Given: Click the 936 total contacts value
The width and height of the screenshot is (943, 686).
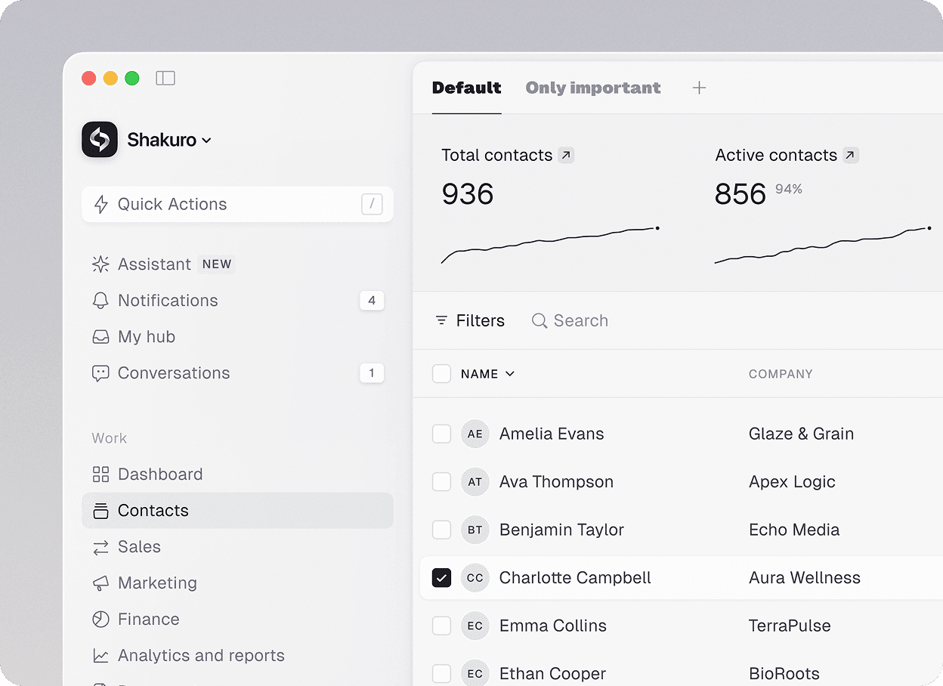Looking at the screenshot, I should tap(468, 194).
